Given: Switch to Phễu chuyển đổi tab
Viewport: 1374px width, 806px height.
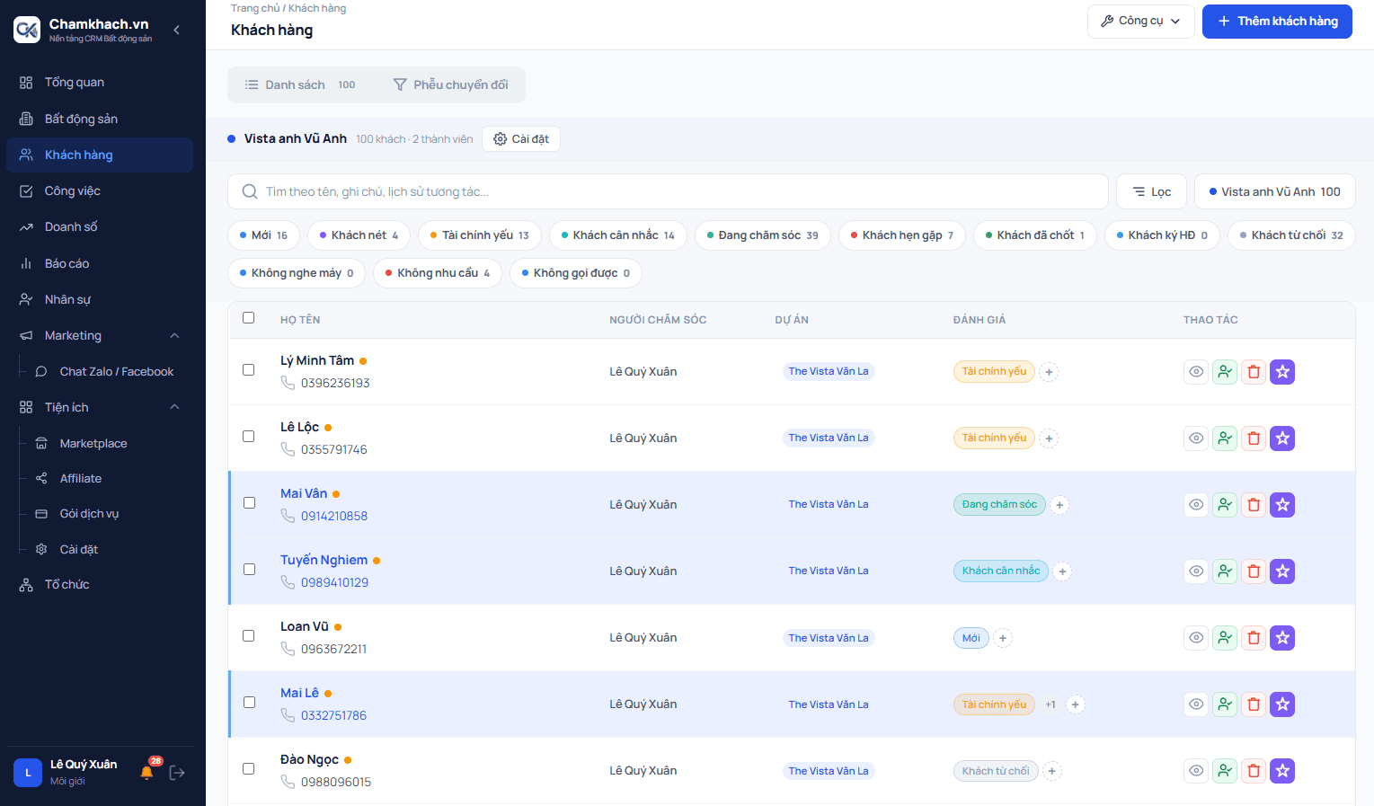Looking at the screenshot, I should pyautogui.click(x=451, y=85).
